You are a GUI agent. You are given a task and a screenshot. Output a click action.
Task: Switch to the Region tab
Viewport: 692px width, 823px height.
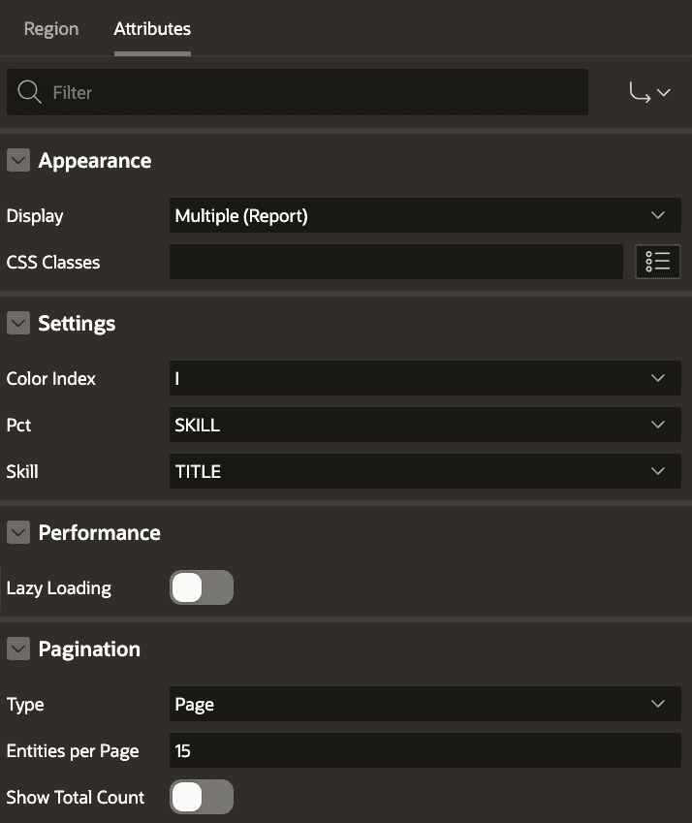click(x=50, y=28)
